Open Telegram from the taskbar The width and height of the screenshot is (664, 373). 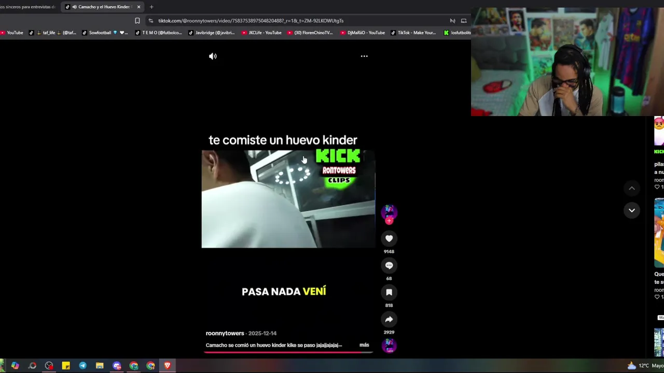pyautogui.click(x=82, y=366)
